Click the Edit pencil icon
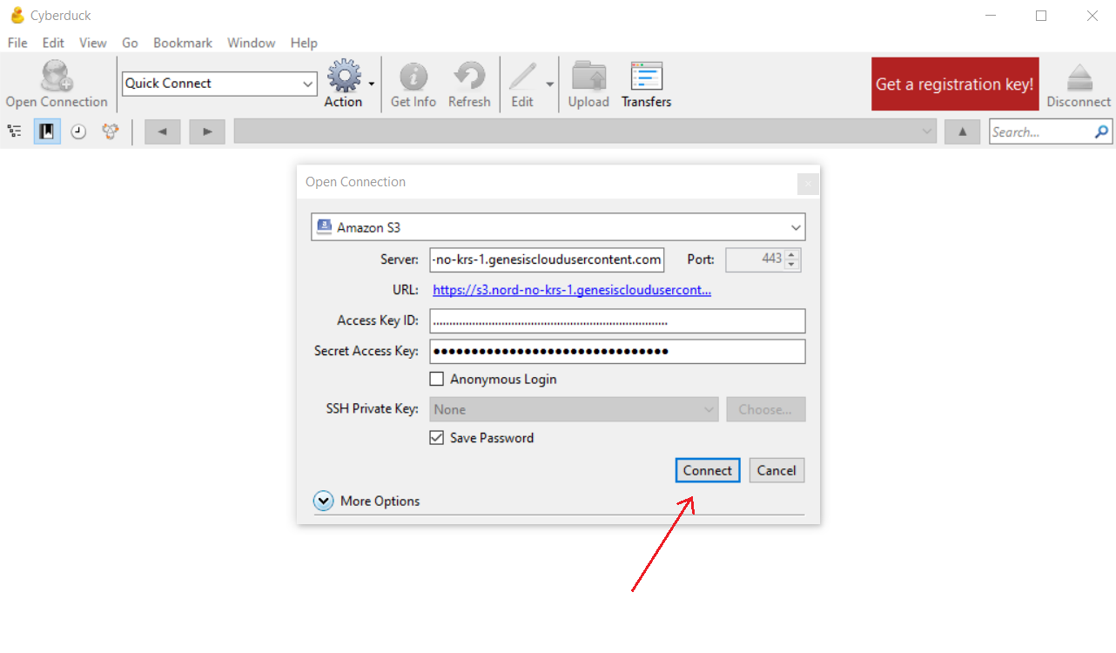The image size is (1116, 653). (522, 76)
